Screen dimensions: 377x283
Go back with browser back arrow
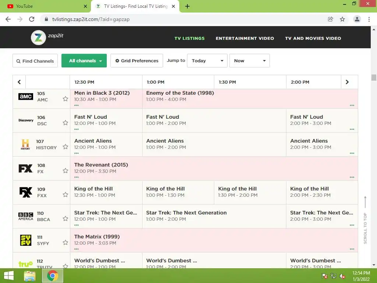click(x=8, y=19)
